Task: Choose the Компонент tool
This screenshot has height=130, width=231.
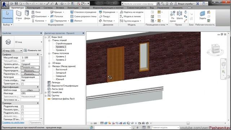Action: point(39,16)
